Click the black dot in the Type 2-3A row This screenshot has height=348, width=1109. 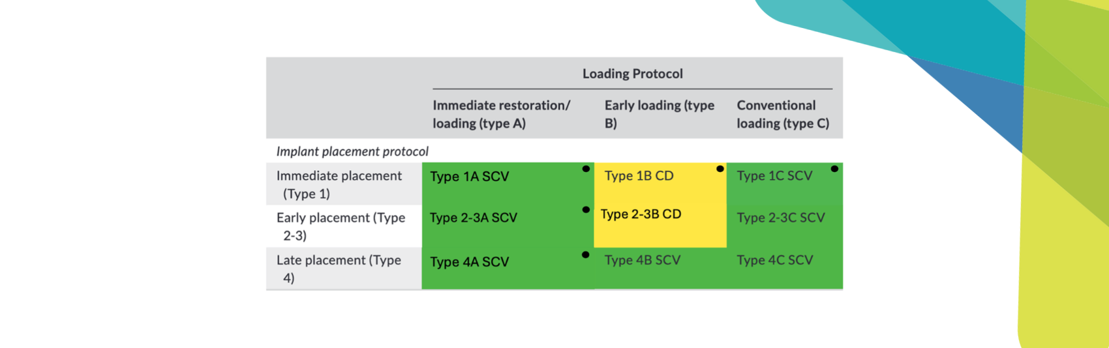coord(586,210)
